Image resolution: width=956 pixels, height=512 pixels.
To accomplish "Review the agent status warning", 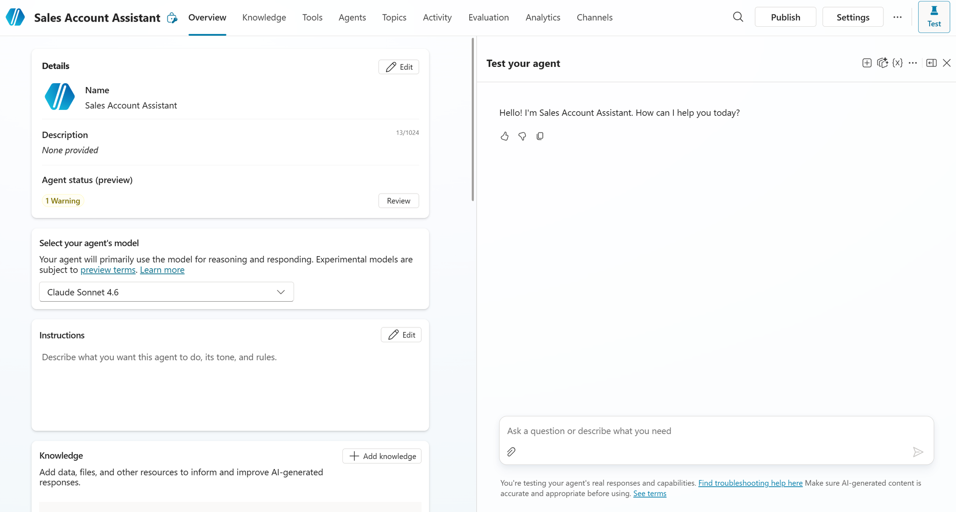I will tap(398, 201).
